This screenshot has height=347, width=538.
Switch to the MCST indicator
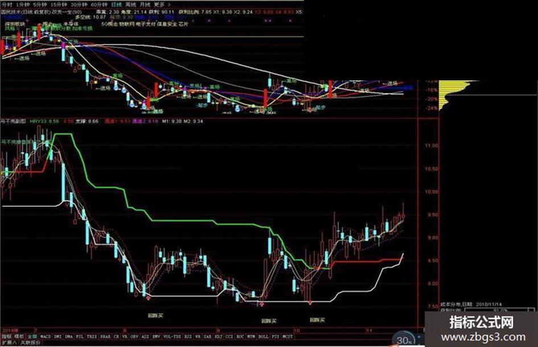288,337
